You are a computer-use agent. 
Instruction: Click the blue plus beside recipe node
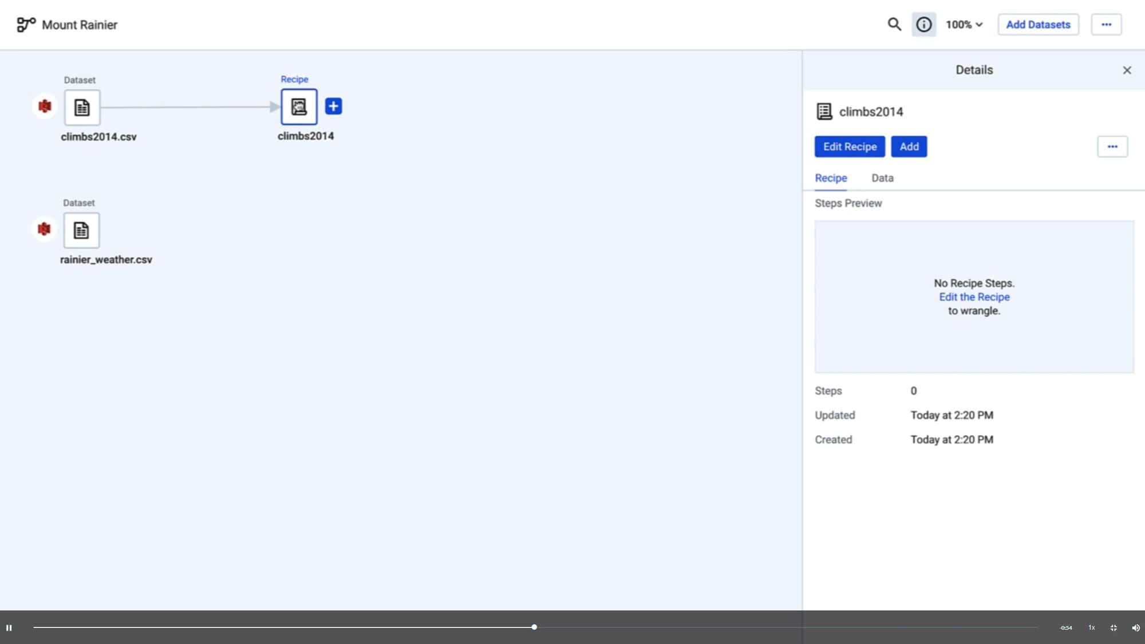pyautogui.click(x=333, y=106)
